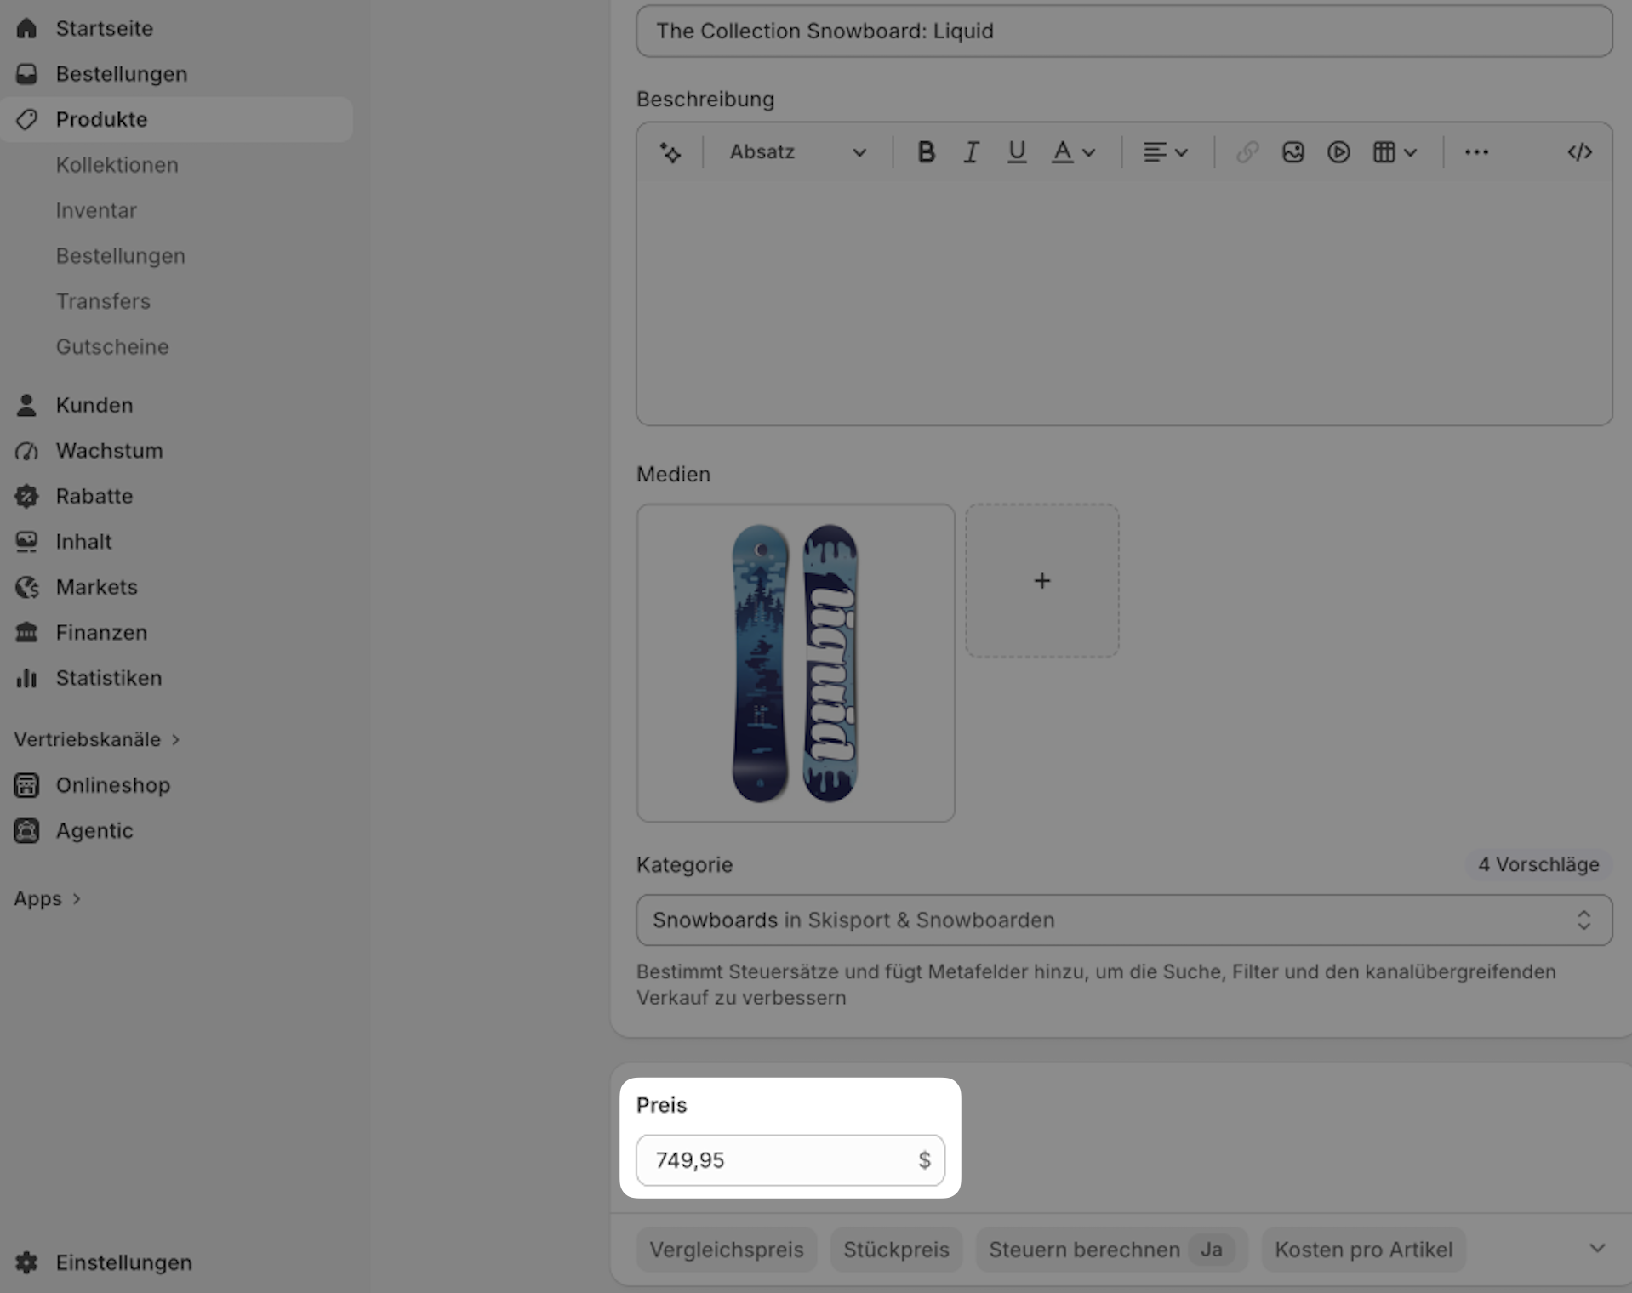The width and height of the screenshot is (1632, 1293).
Task: Edit the product title field
Action: (x=1124, y=31)
